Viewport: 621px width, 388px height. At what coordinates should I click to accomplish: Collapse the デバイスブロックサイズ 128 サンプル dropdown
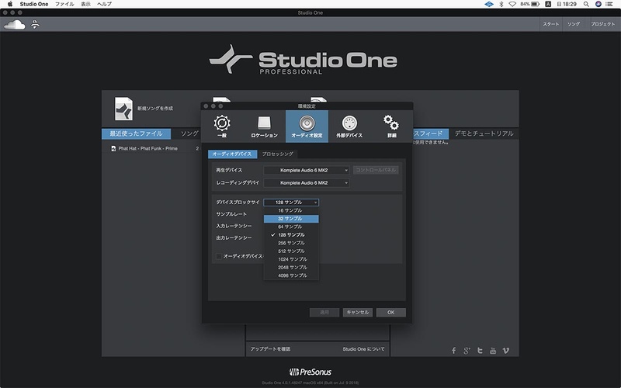click(x=291, y=203)
